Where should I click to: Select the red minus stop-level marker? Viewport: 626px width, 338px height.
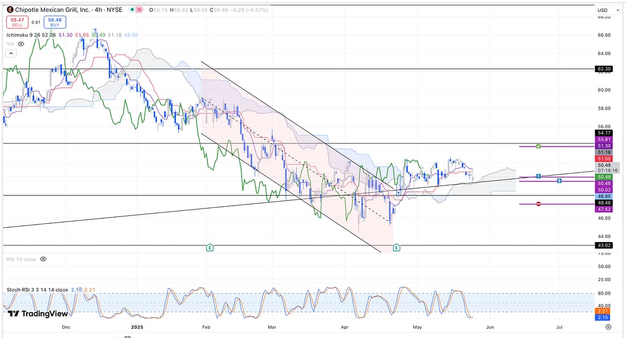pyautogui.click(x=538, y=204)
